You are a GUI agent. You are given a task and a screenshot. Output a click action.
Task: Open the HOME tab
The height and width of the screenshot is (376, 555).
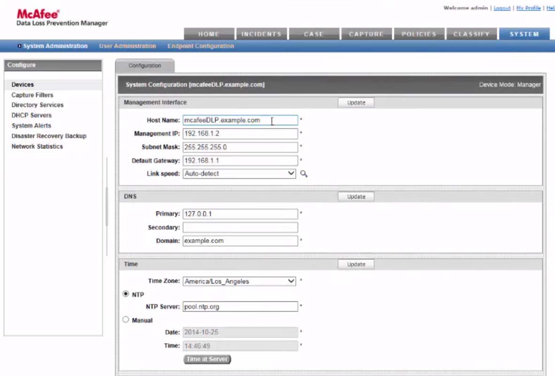(209, 34)
